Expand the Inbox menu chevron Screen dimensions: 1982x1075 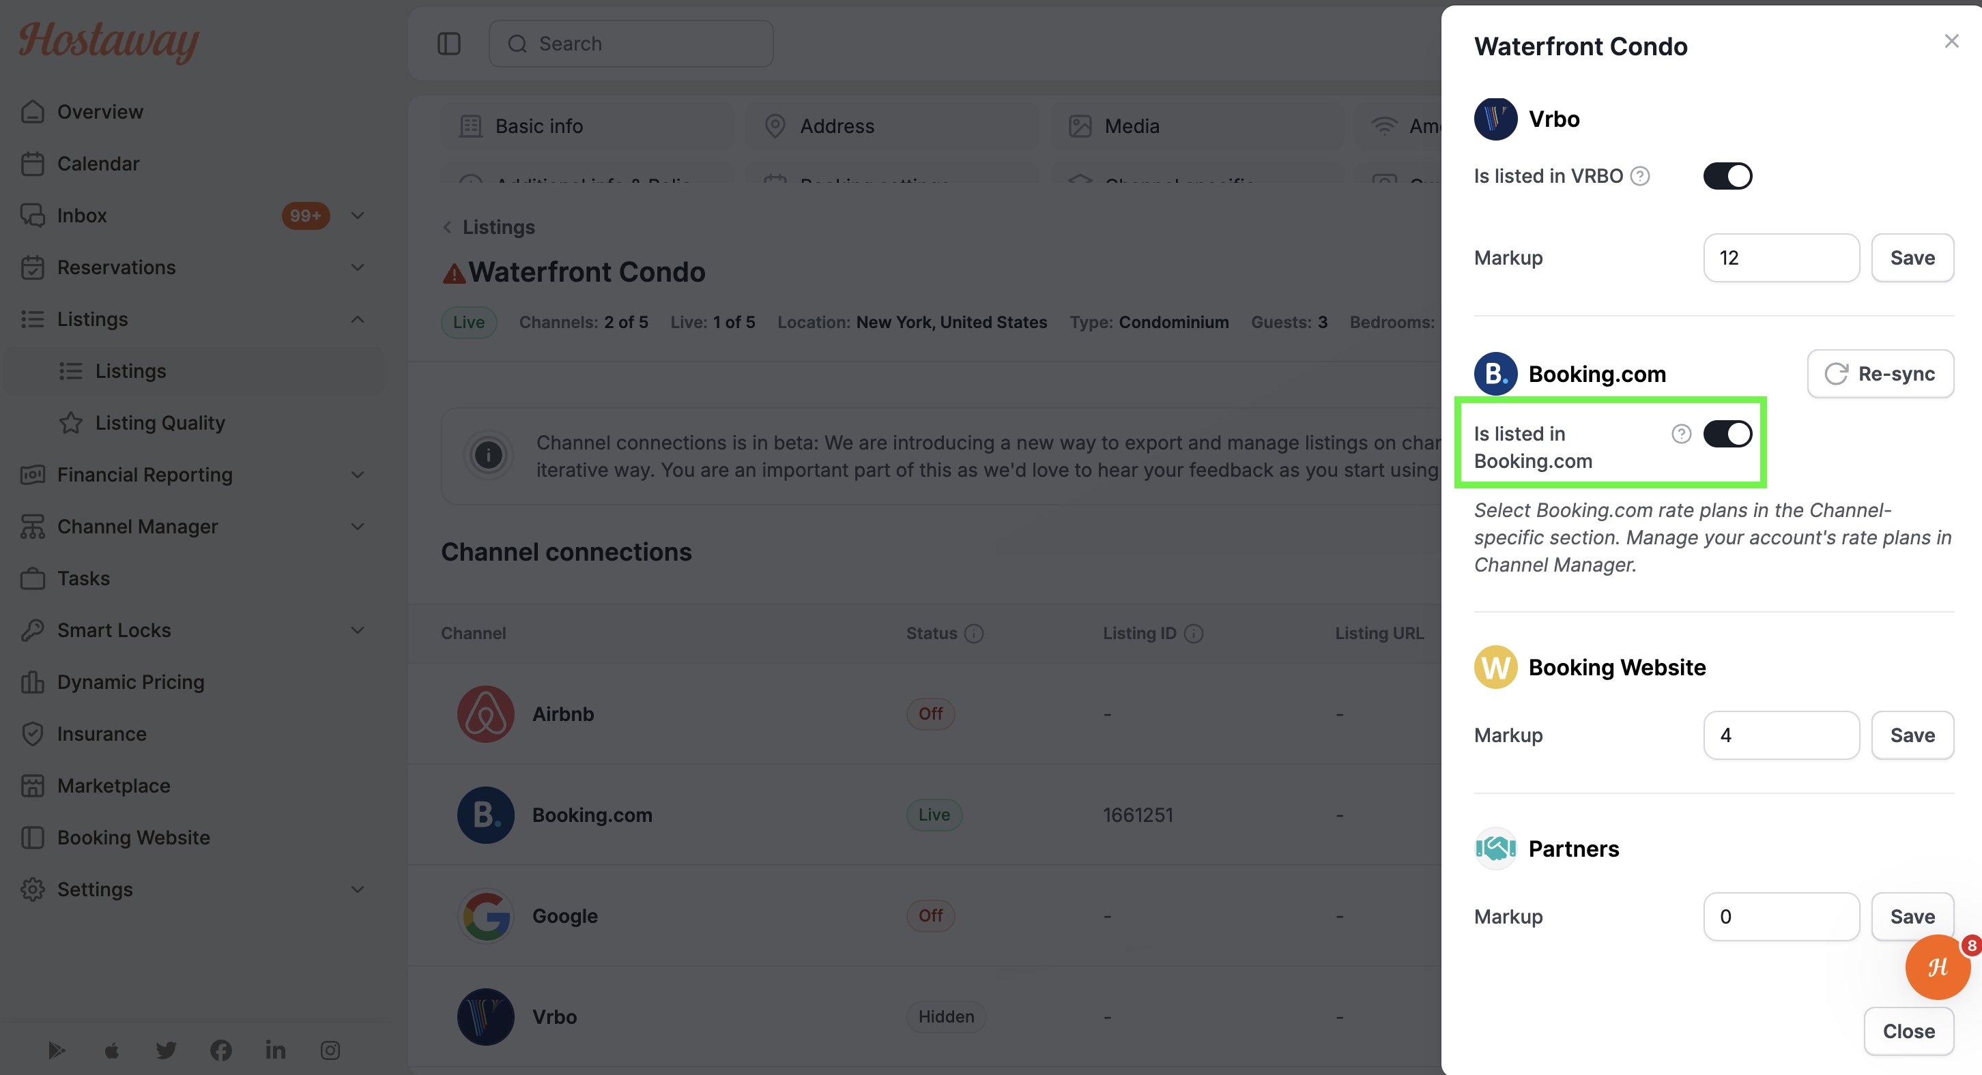358,216
